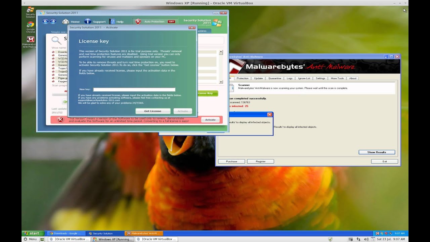
Task: Open Support in Security Solution 2011
Action: click(95, 22)
